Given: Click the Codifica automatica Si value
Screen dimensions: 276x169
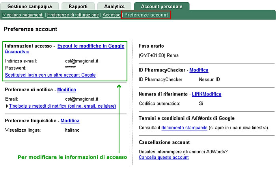Looking at the screenshot, I should pyautogui.click(x=201, y=103).
